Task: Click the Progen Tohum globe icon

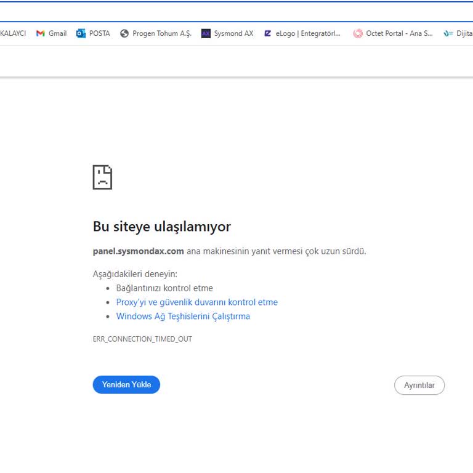Action: click(124, 33)
